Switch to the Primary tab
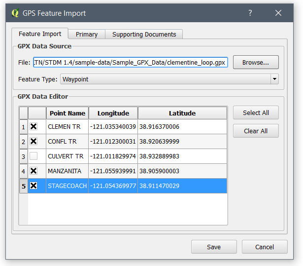The width and height of the screenshot is (303, 266). coord(87,34)
